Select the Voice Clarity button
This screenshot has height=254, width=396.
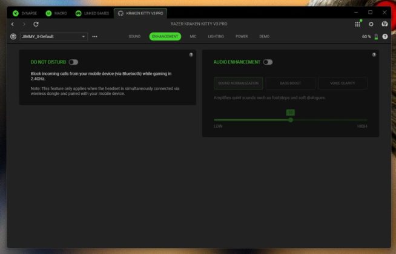point(342,83)
